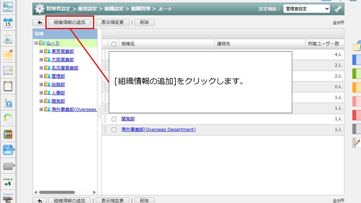This screenshot has width=361, height=203.
Task: Click the gray folder sidebar icon
Action: [8, 166]
